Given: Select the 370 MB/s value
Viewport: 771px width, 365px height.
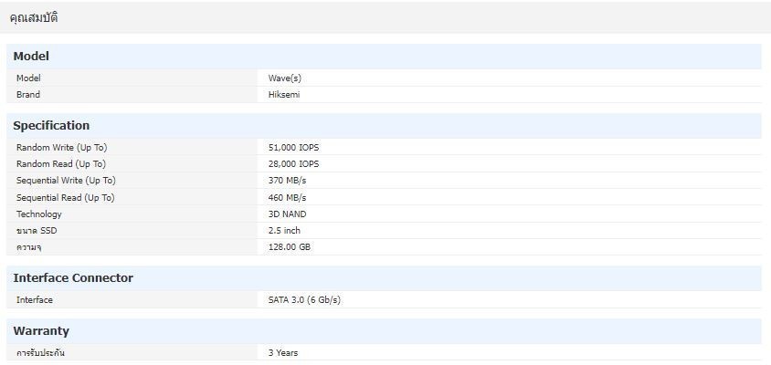Looking at the screenshot, I should (287, 181).
